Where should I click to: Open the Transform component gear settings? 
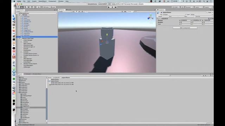coord(212,19)
